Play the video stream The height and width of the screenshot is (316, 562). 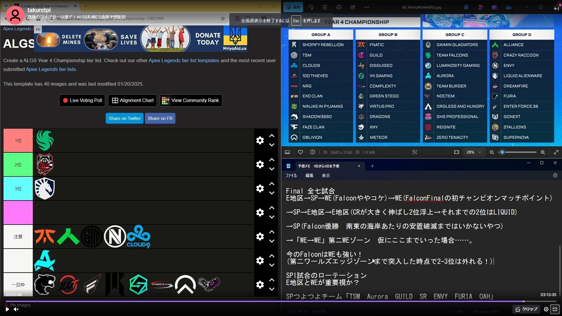pos(7,309)
